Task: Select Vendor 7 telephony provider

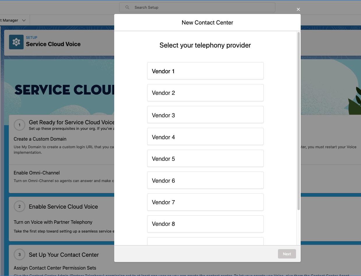Action: [x=205, y=202]
